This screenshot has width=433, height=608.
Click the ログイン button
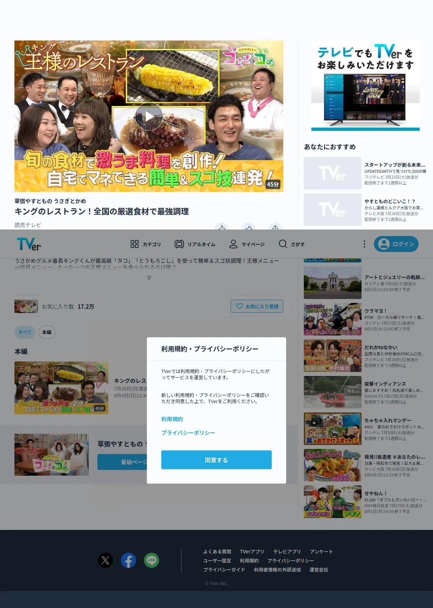click(396, 244)
